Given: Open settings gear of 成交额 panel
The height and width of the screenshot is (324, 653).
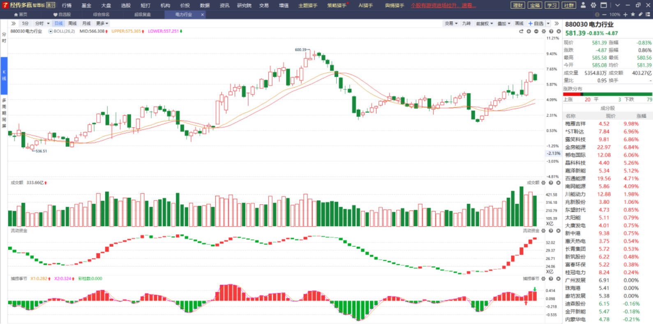Looking at the screenshot, I should coord(544,183).
